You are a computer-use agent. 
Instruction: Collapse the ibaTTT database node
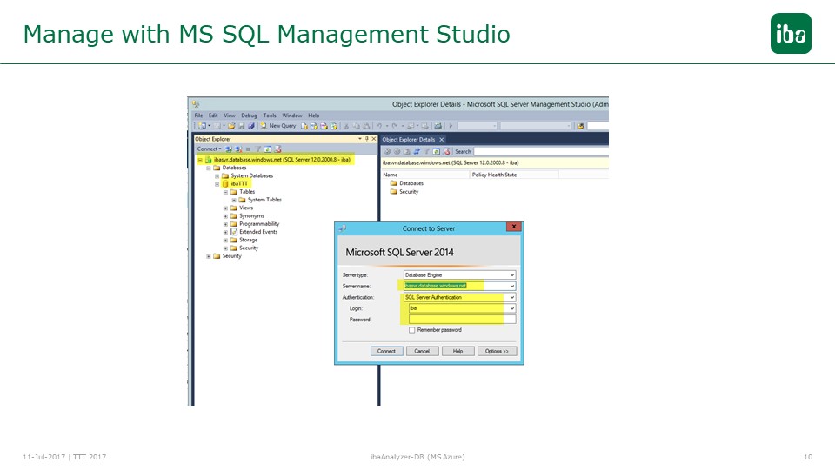(x=217, y=184)
